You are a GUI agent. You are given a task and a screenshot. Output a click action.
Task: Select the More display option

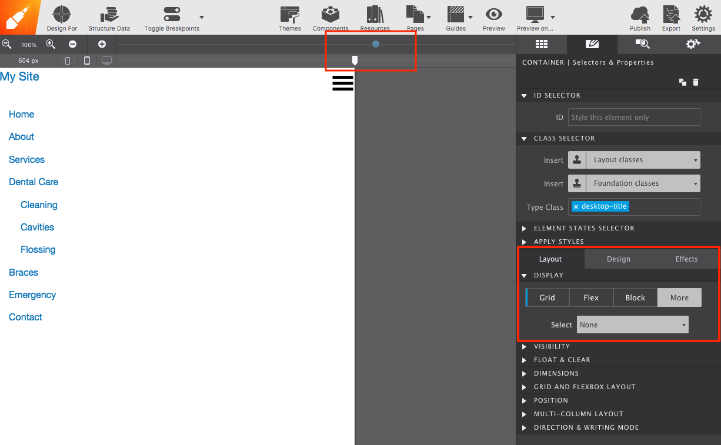tap(679, 297)
